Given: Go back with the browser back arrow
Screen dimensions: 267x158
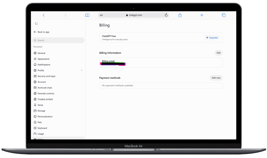Looking at the screenshot, I should click(44, 15).
